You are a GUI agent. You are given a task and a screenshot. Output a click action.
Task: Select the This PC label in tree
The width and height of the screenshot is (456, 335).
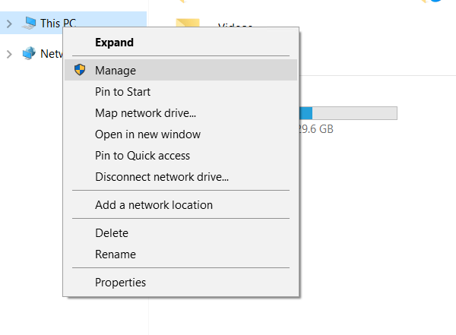58,24
